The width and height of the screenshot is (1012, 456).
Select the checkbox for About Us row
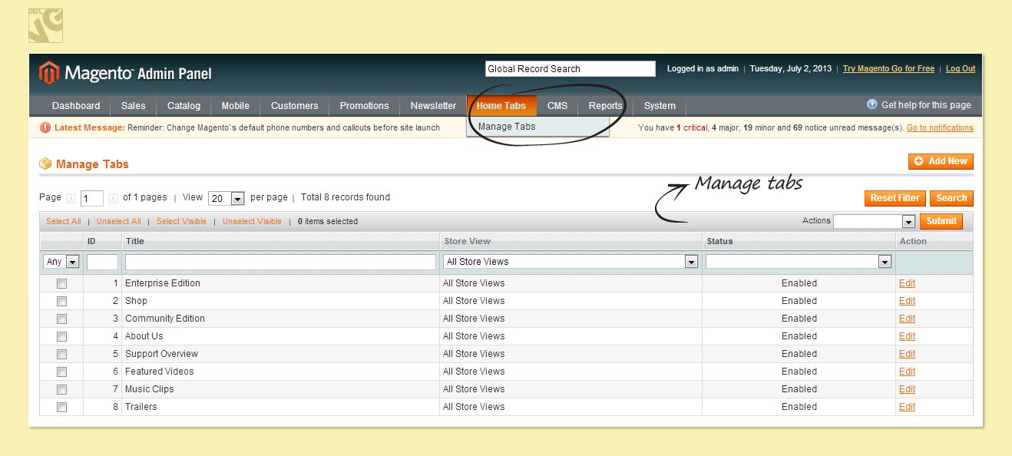(x=61, y=336)
